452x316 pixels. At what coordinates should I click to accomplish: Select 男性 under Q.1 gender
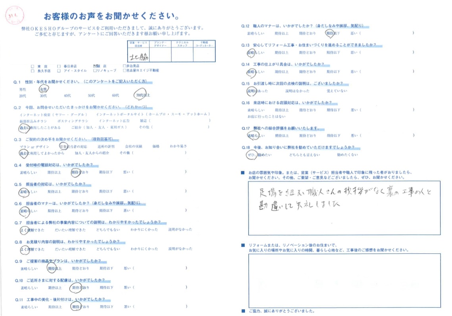click(23, 90)
